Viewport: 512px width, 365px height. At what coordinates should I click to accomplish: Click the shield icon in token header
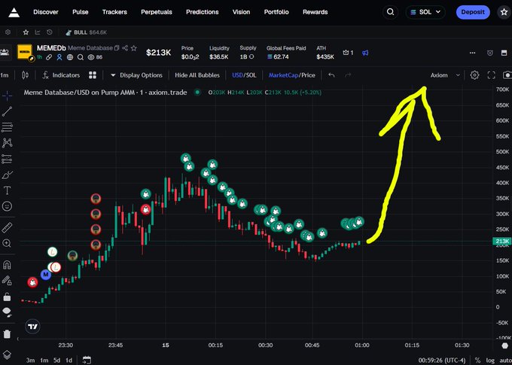(490, 53)
